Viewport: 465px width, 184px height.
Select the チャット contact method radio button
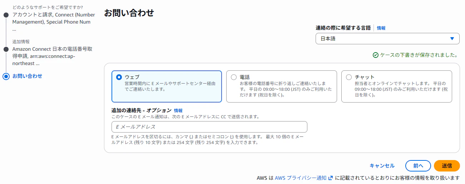349,77
